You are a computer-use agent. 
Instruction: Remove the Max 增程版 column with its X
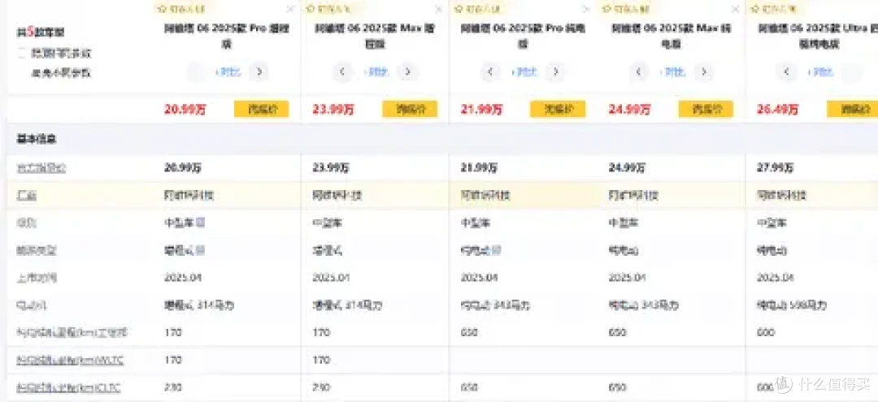tap(439, 9)
